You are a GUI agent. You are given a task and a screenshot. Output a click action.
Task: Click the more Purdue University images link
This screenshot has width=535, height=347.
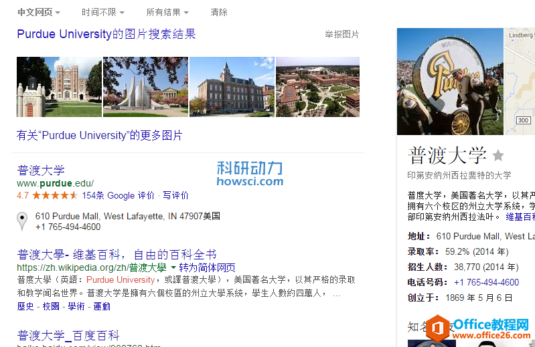[x=99, y=135]
